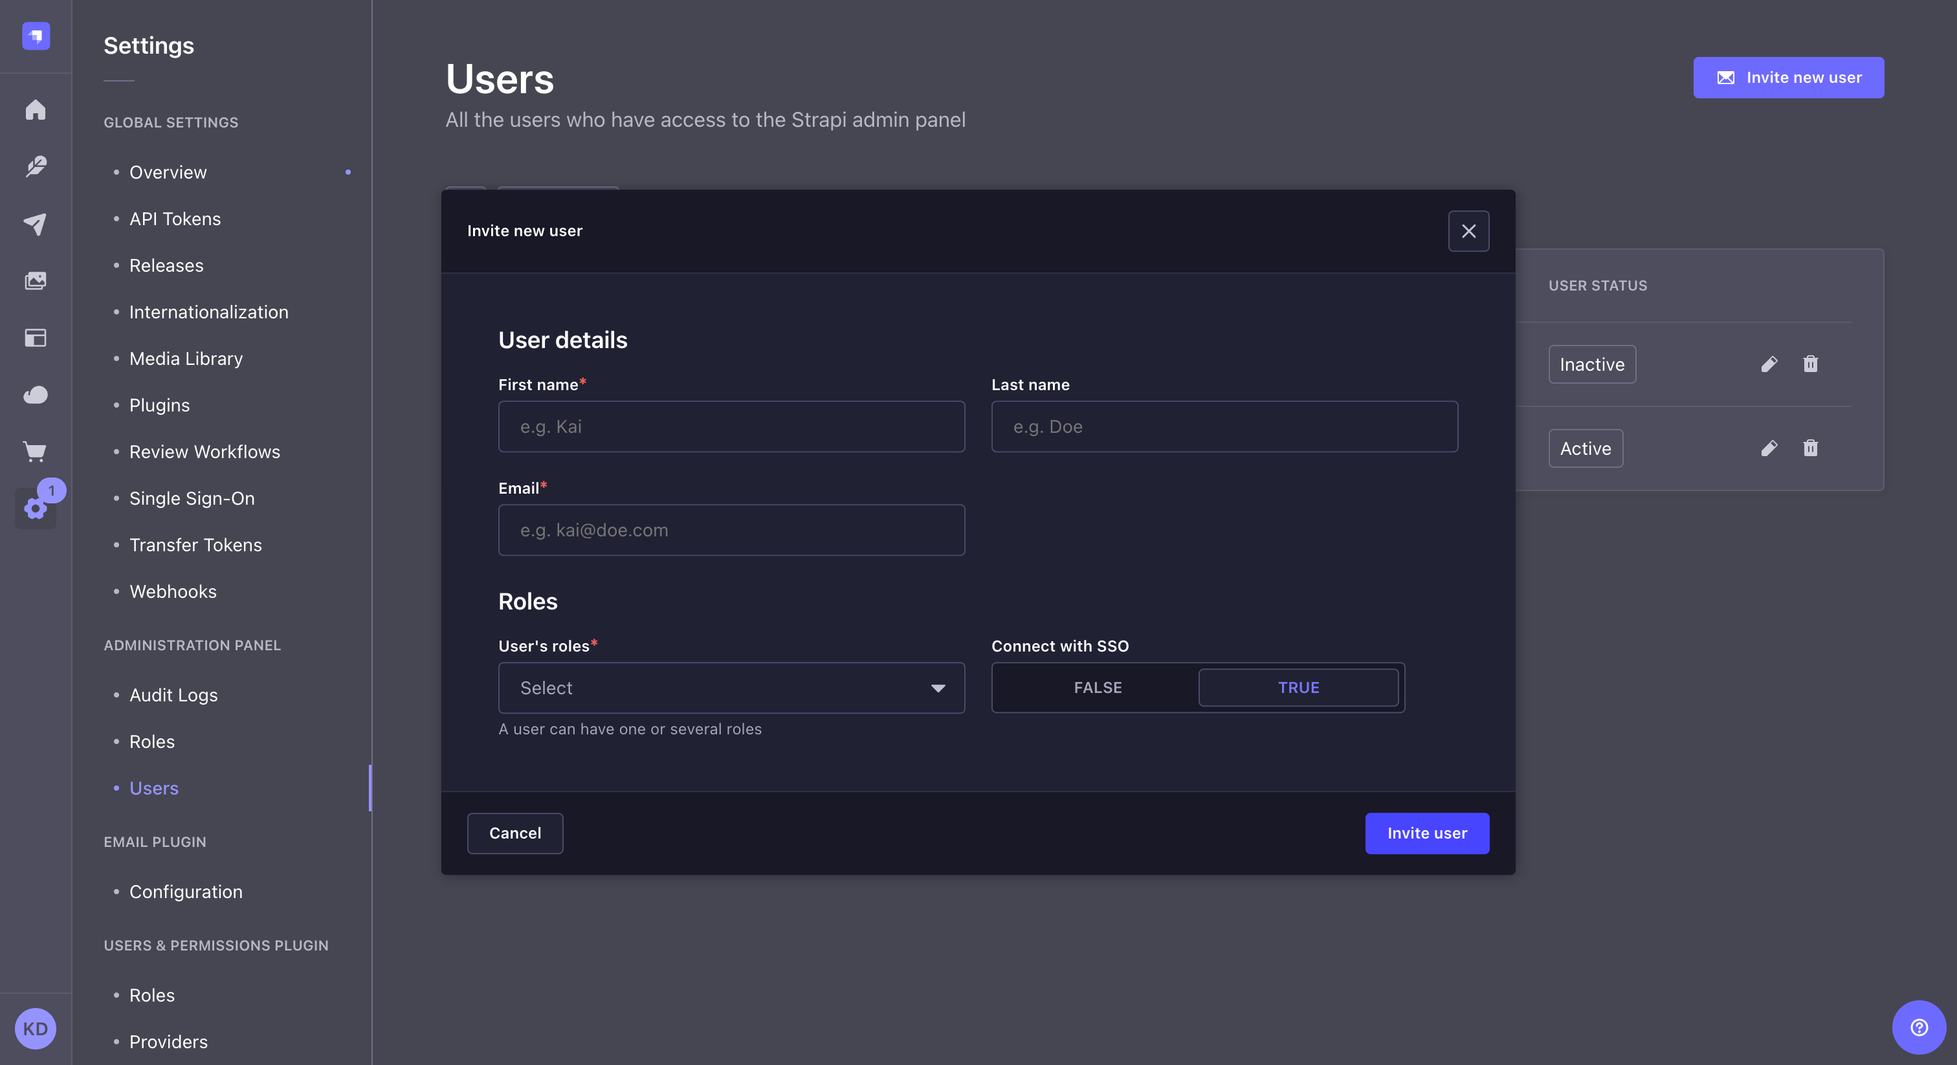Viewport: 1957px width, 1065px height.
Task: Expand the Select roles chevron
Action: click(939, 688)
